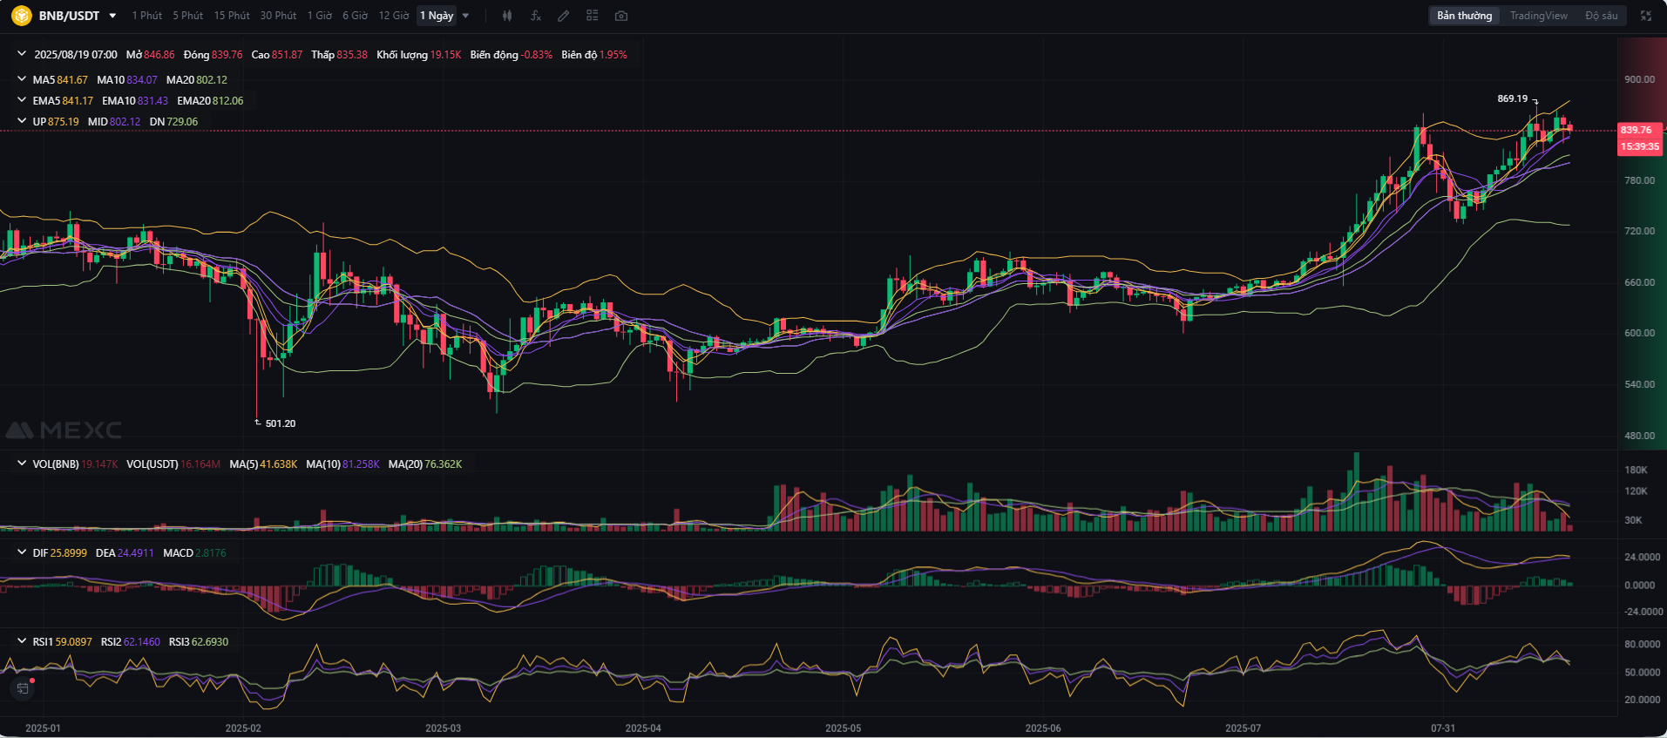The width and height of the screenshot is (1667, 738).
Task: Switch to TradingView chart mode
Action: click(1538, 16)
